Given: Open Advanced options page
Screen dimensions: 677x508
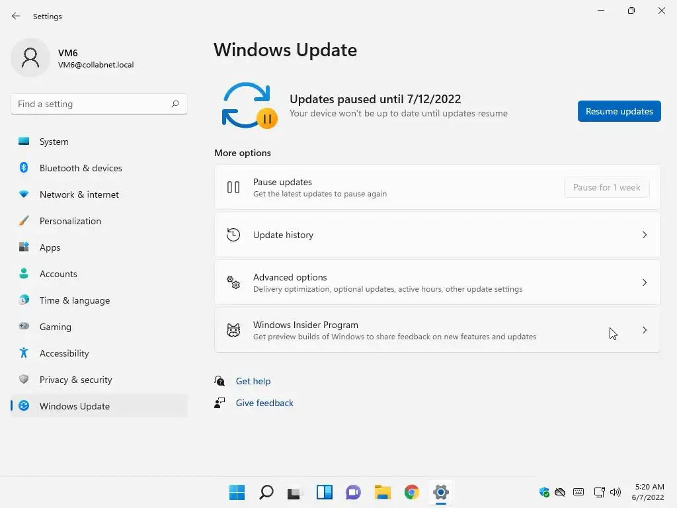Looking at the screenshot, I should [x=438, y=282].
